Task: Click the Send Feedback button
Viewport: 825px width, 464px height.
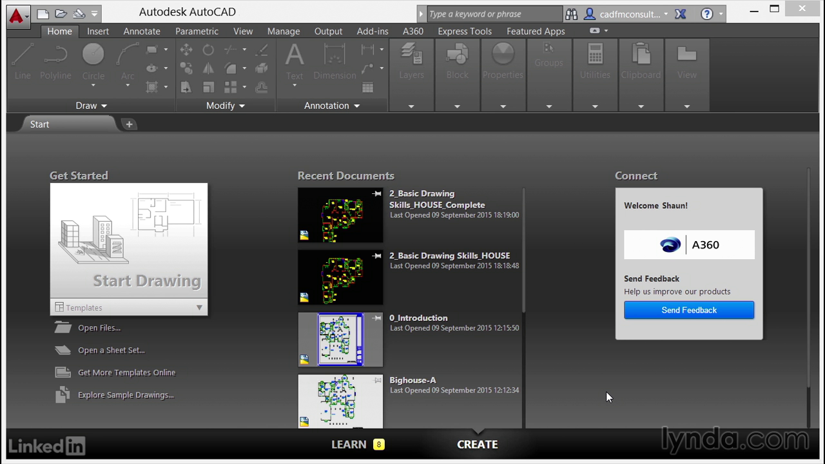Action: [x=689, y=310]
